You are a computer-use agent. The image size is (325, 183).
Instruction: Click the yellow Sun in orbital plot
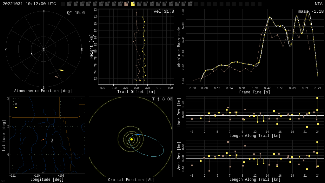pyautogui.click(x=131, y=139)
